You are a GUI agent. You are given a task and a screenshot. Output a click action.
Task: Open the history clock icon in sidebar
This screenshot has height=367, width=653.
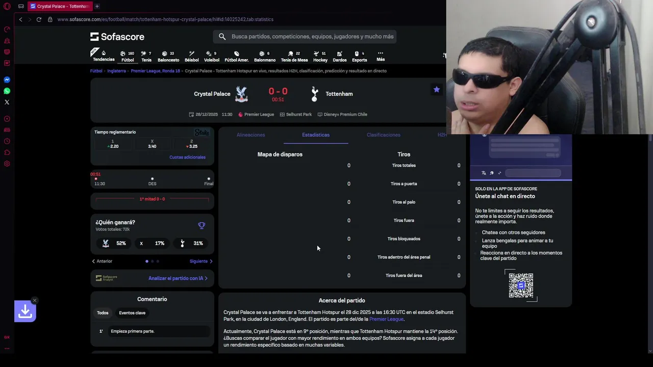point(7,141)
